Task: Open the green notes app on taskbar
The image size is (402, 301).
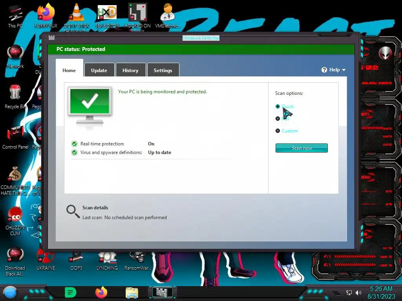Action: click(71, 292)
